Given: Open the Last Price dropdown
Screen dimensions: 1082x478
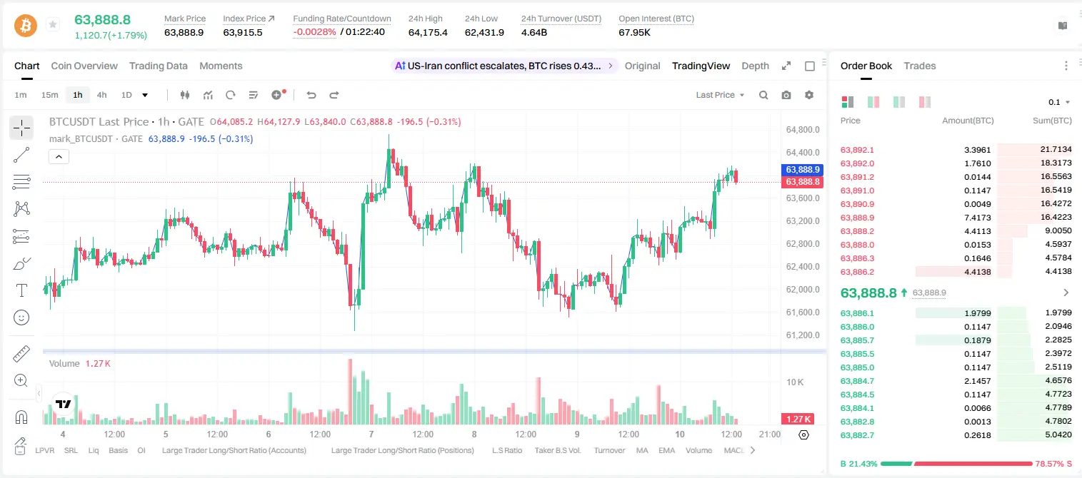Looking at the screenshot, I should 720,95.
